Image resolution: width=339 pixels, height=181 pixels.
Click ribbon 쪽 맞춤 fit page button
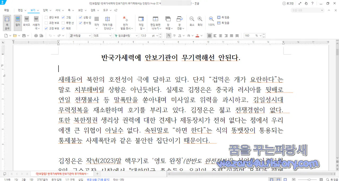(223, 17)
